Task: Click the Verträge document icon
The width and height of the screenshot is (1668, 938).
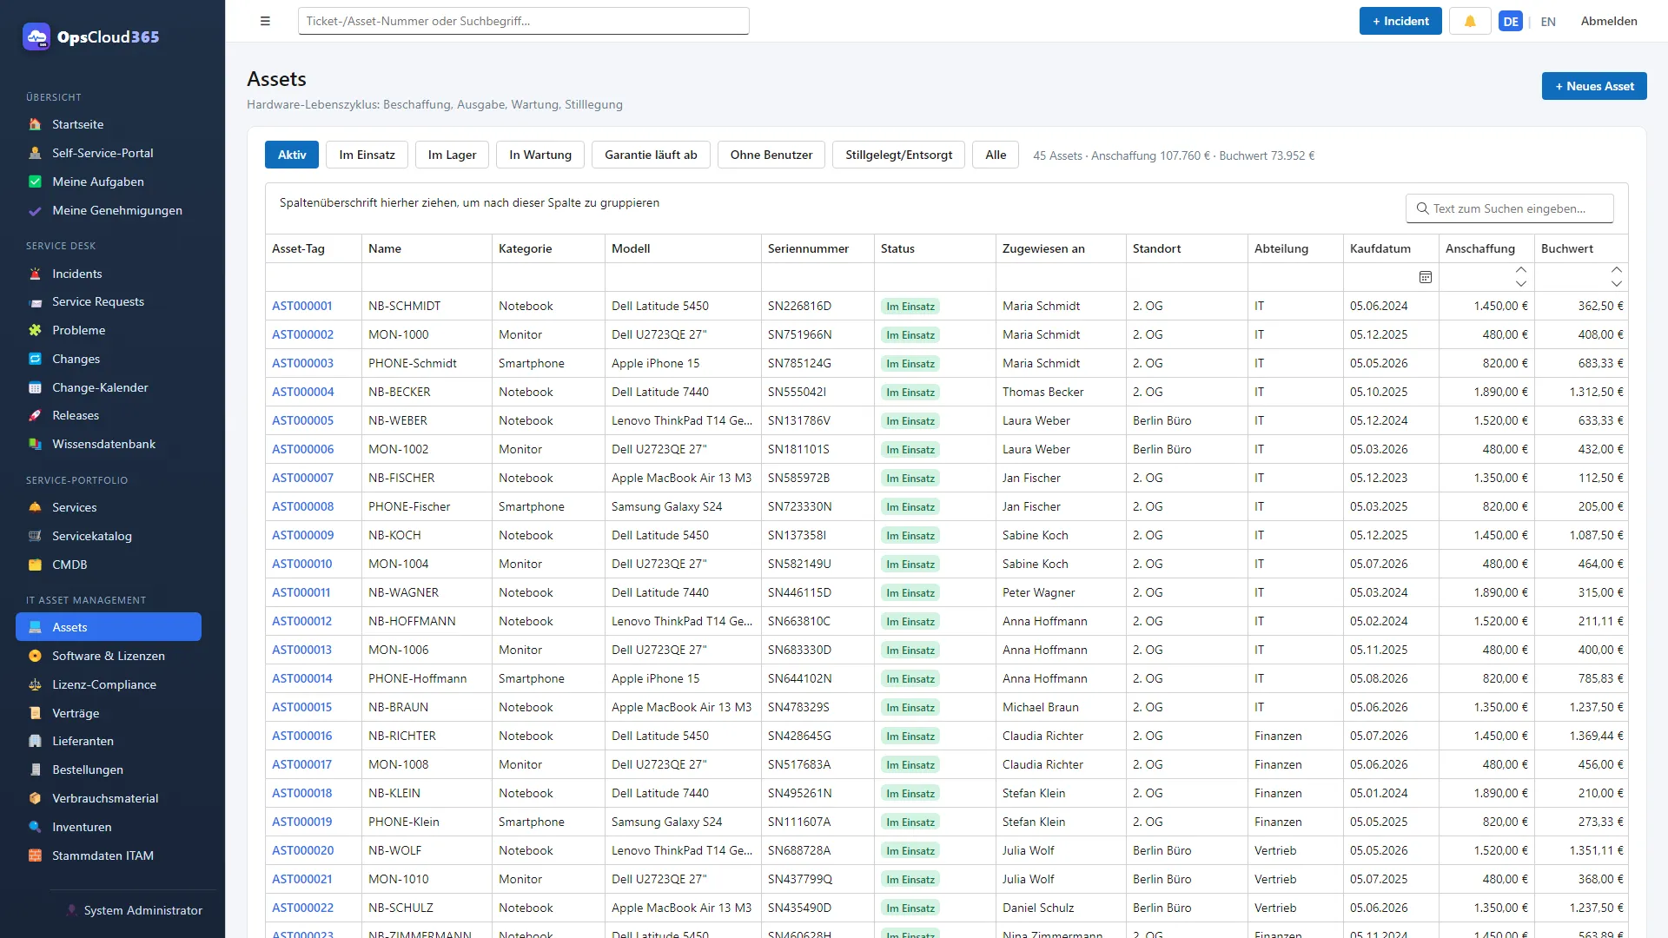Action: [35, 713]
